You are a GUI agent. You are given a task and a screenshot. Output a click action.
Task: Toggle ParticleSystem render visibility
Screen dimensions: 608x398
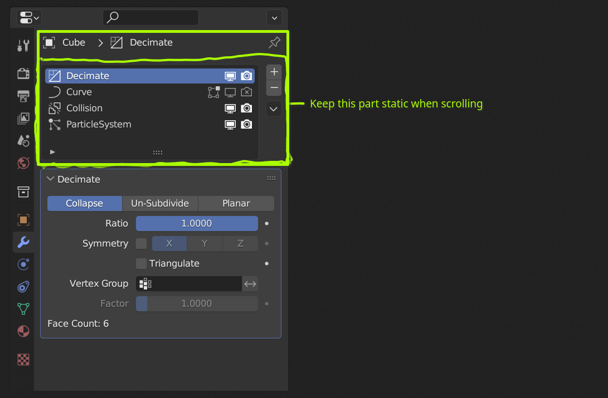[x=247, y=125]
